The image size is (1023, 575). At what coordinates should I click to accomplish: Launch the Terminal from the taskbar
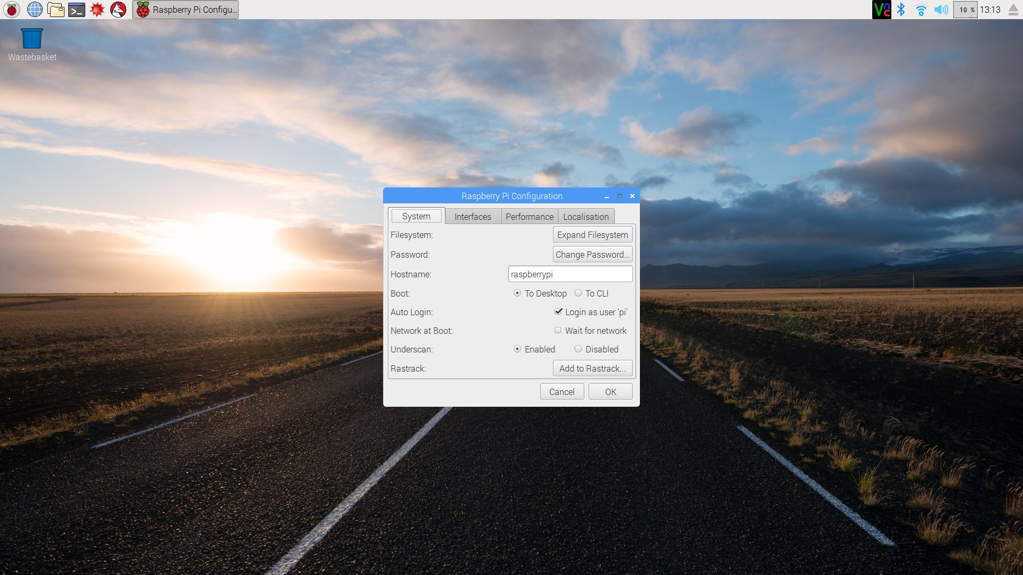point(77,10)
